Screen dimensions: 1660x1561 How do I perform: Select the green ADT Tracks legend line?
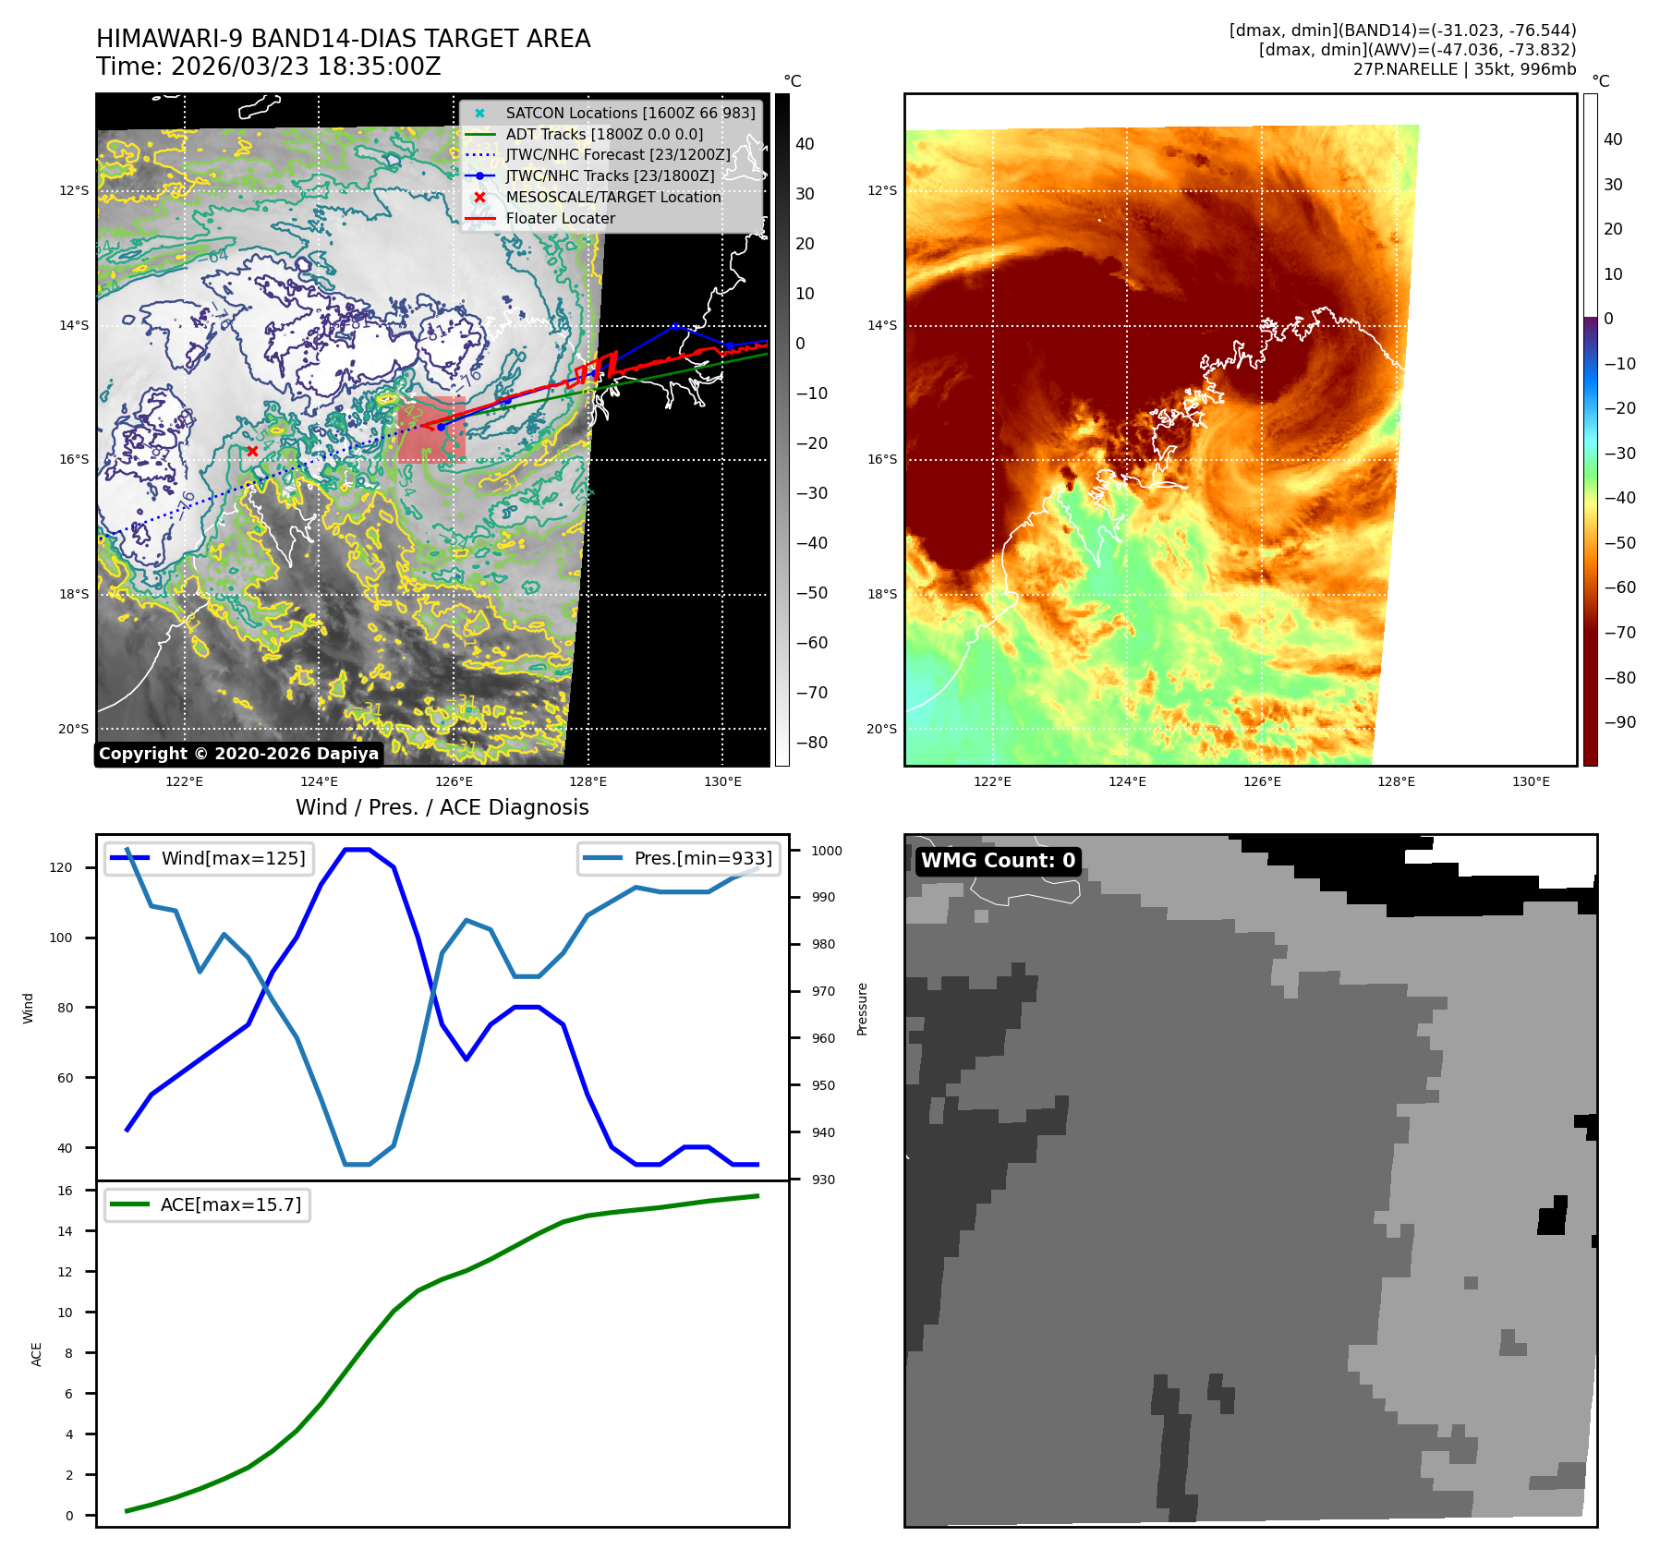pos(479,135)
